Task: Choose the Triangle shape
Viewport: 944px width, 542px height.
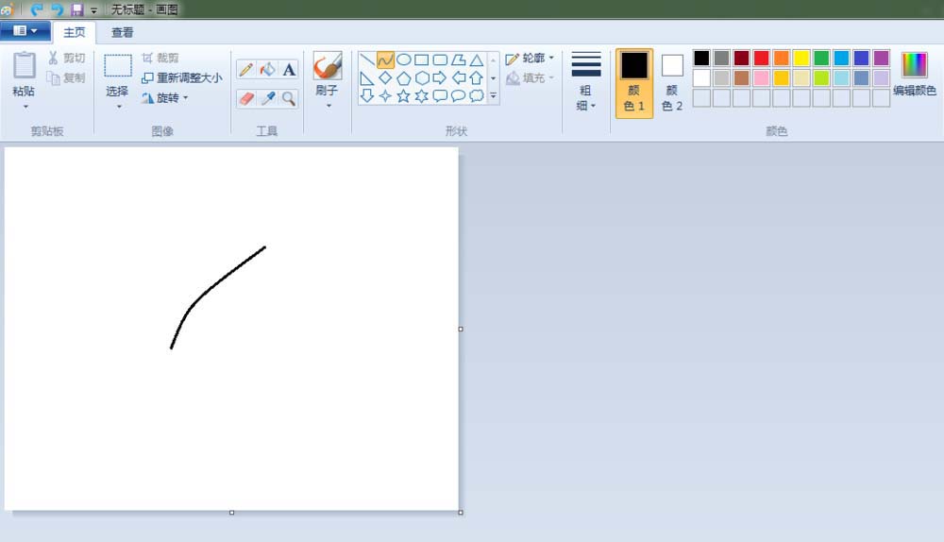Action: [x=477, y=59]
